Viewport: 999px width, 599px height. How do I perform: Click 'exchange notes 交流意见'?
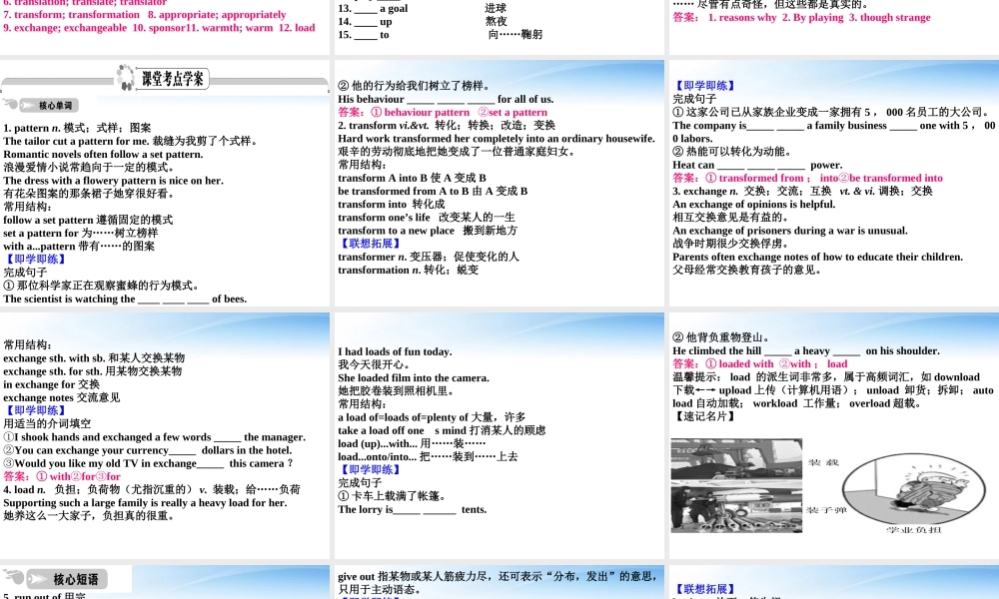pyautogui.click(x=61, y=397)
